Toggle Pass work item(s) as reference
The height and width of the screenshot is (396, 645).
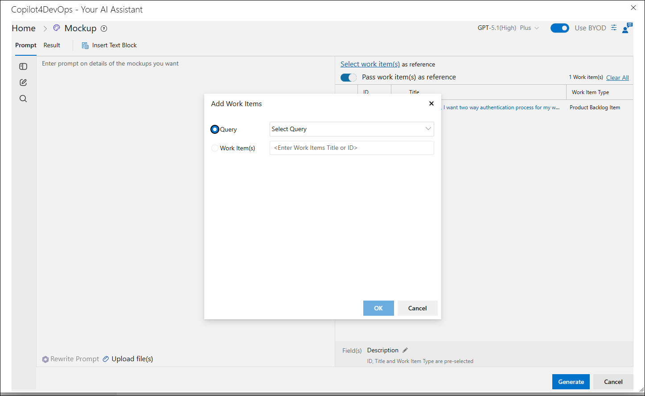(x=349, y=78)
